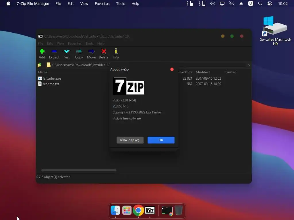Screen dimensions: 294x220
Task: Open Google Chrome from the dock
Action: [138, 211]
